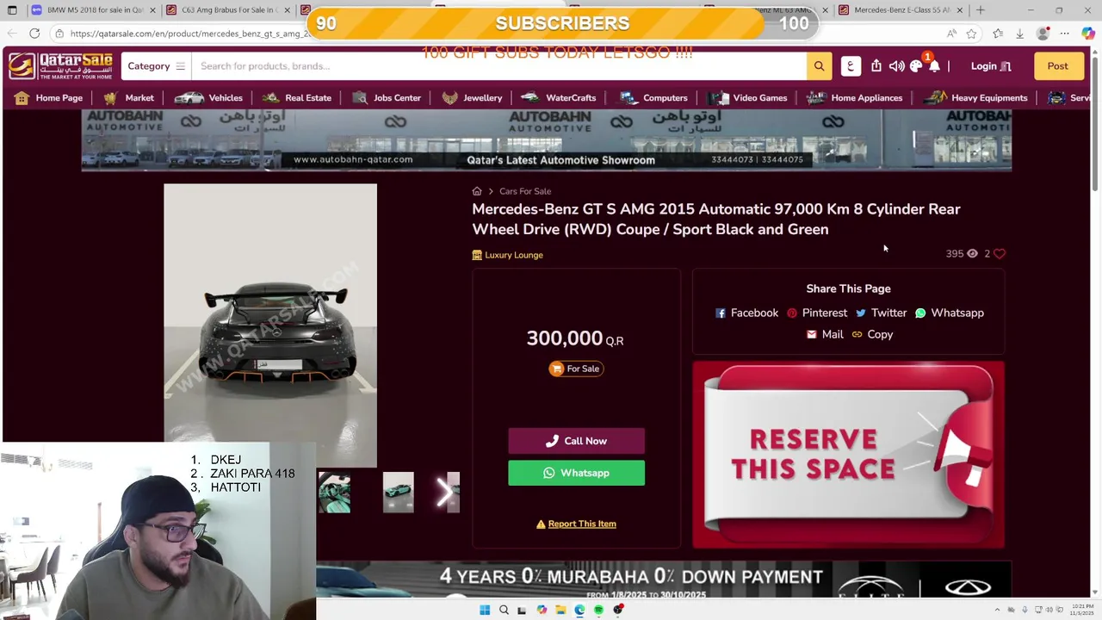Open the Jobs Center nav item
Viewport: 1102px width, 620px height.
pos(387,98)
